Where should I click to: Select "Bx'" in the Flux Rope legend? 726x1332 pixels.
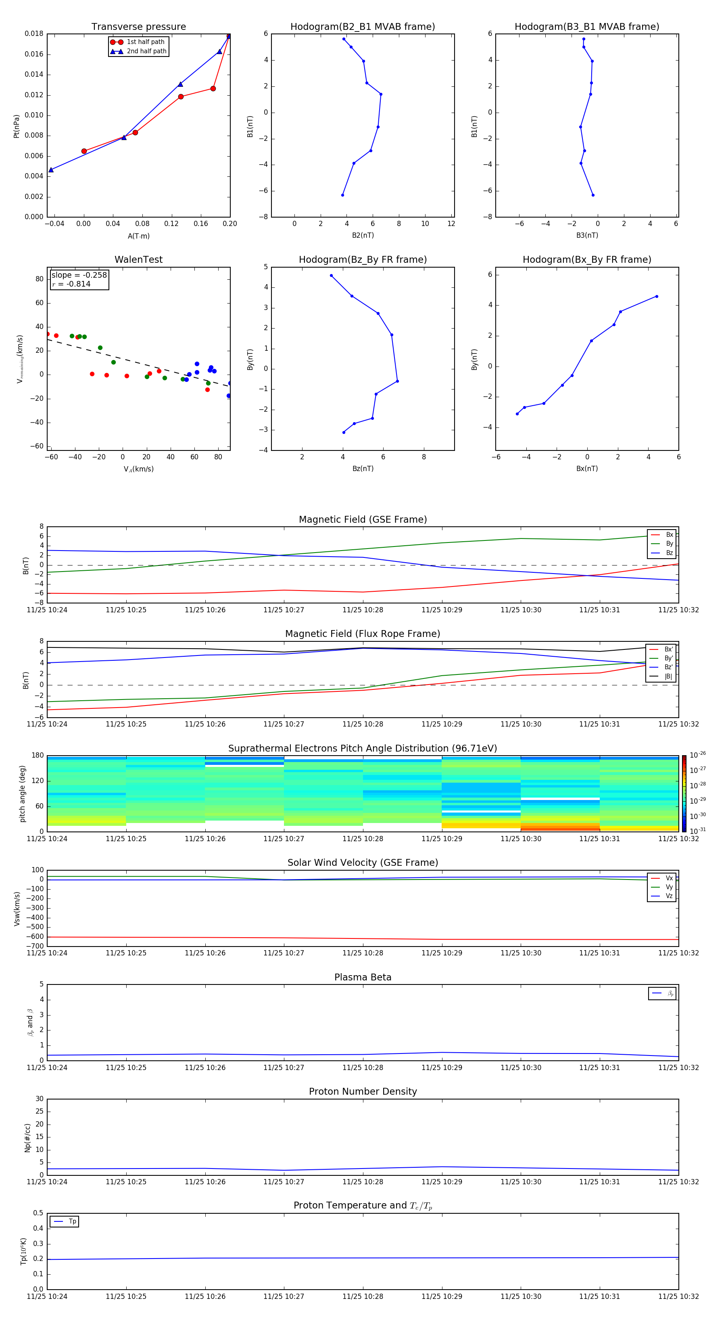[661, 649]
